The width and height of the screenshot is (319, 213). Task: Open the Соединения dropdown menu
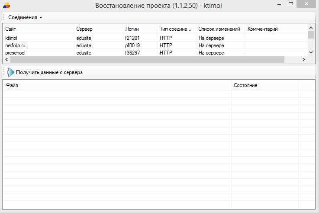pyautogui.click(x=25, y=17)
